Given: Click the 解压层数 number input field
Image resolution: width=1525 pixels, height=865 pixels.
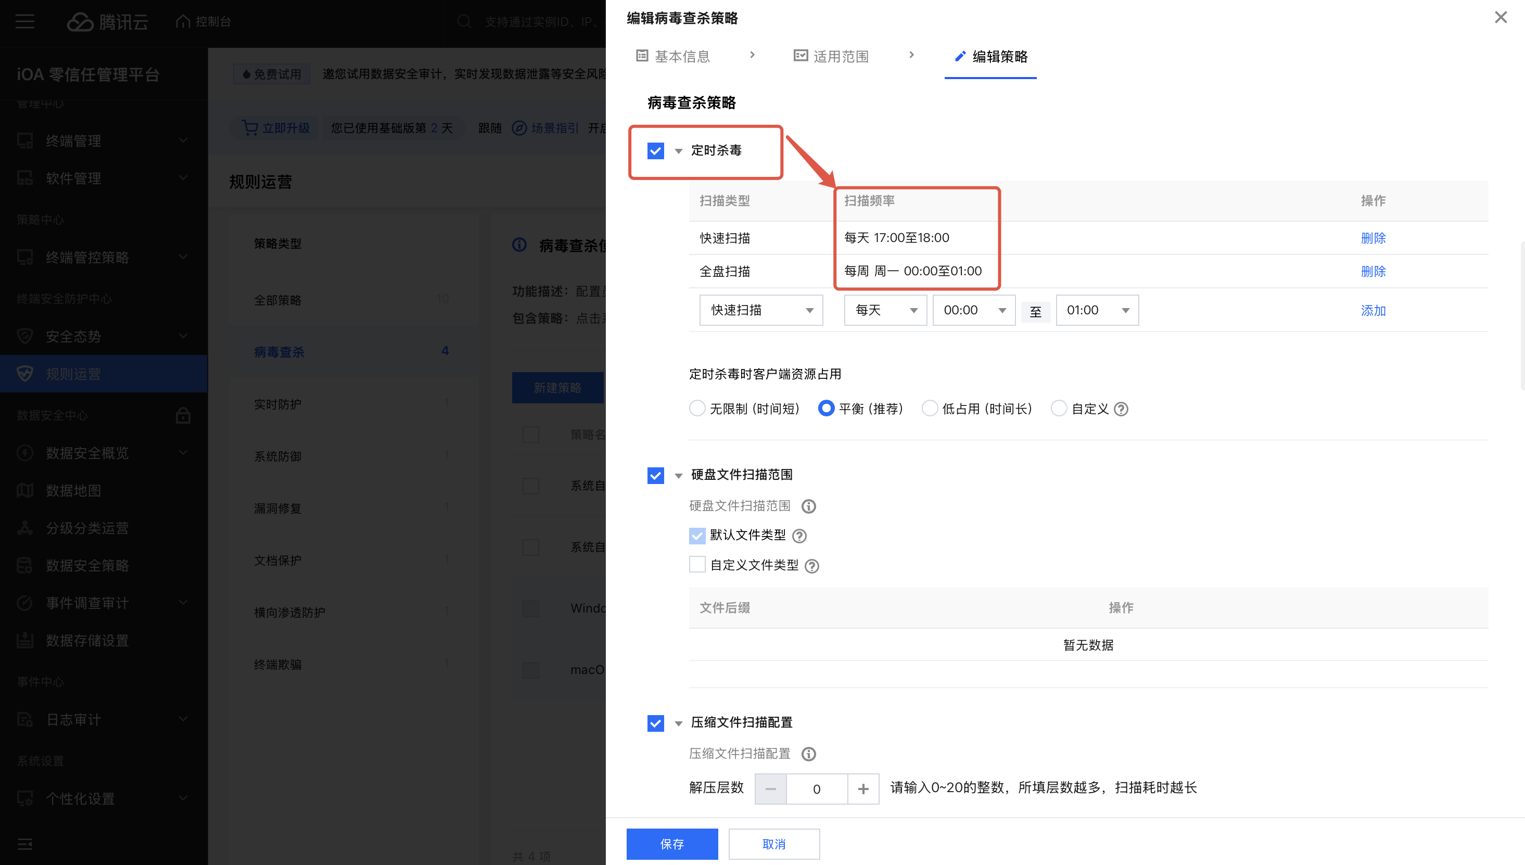Looking at the screenshot, I should point(817,789).
